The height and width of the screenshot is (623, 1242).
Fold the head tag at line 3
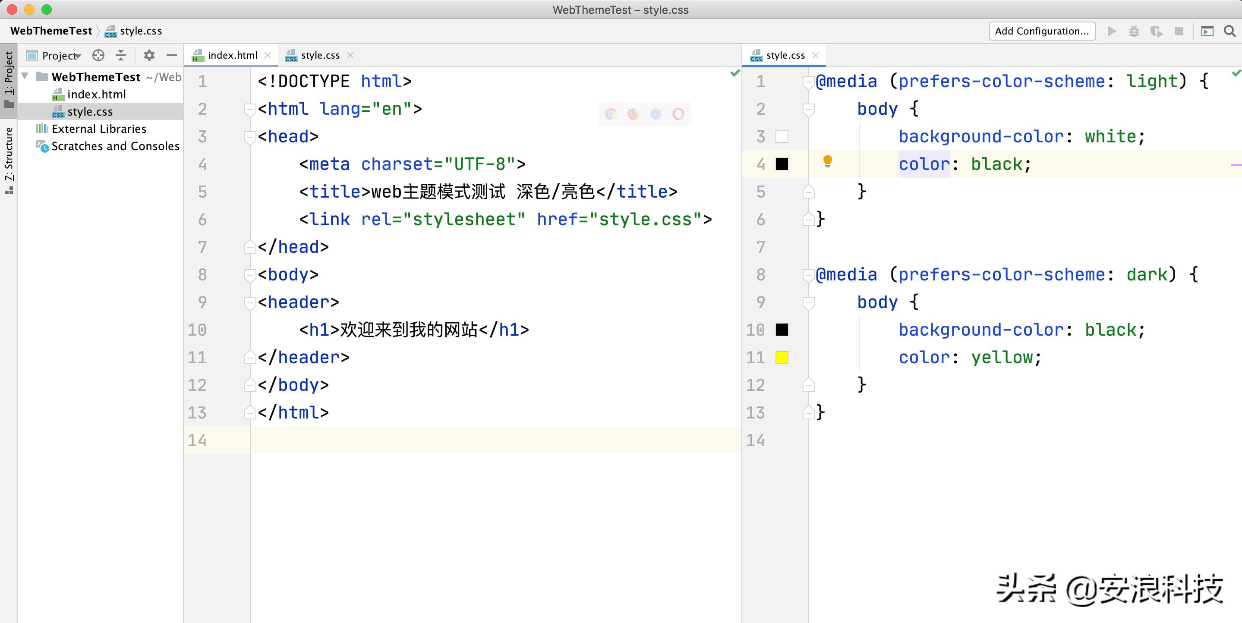pyautogui.click(x=249, y=137)
